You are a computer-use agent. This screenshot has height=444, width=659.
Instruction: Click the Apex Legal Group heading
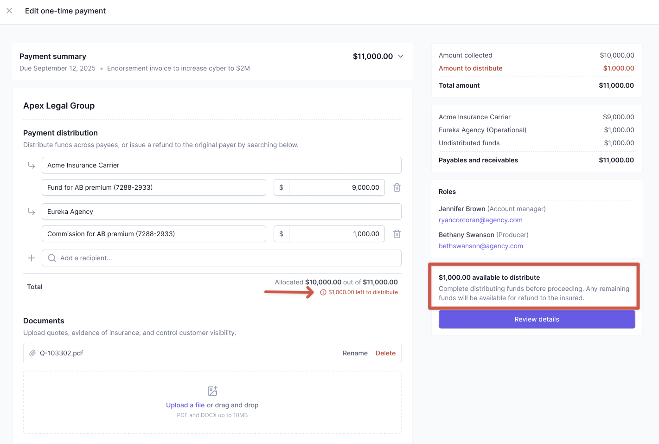tap(59, 106)
